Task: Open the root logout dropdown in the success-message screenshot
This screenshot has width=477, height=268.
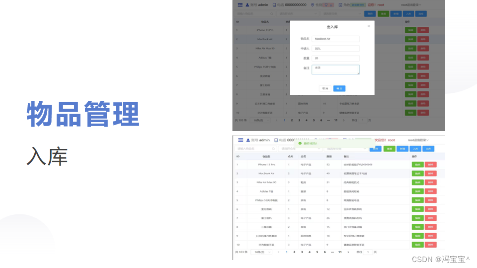Action: (418, 140)
